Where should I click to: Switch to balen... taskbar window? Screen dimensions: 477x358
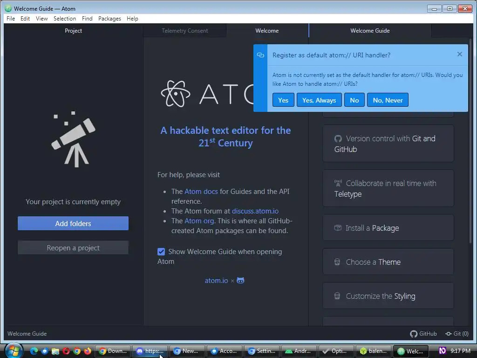coord(374,351)
